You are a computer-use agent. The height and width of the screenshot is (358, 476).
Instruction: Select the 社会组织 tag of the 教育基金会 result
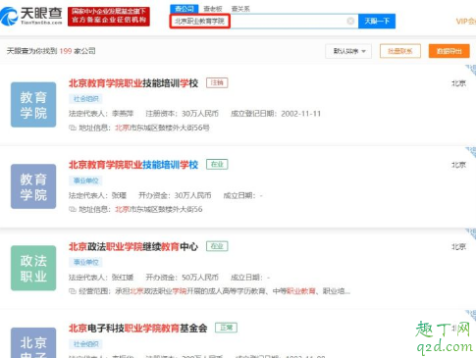coord(85,344)
